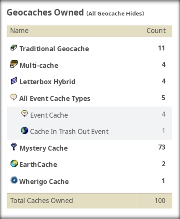180x219 pixels.
Task: Click the Event Cache speech bubble icon
Action: (24, 114)
